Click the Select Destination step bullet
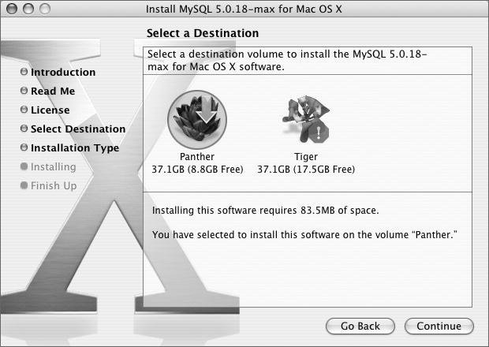This screenshot has width=489, height=347. 24,129
